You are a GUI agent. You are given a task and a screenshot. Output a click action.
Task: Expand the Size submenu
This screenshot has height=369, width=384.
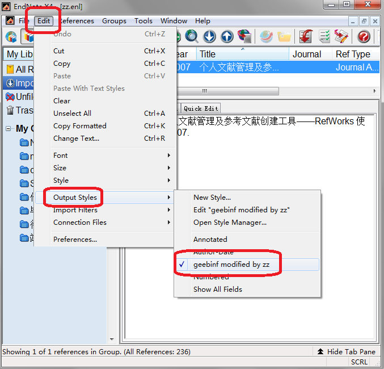pyautogui.click(x=106, y=167)
